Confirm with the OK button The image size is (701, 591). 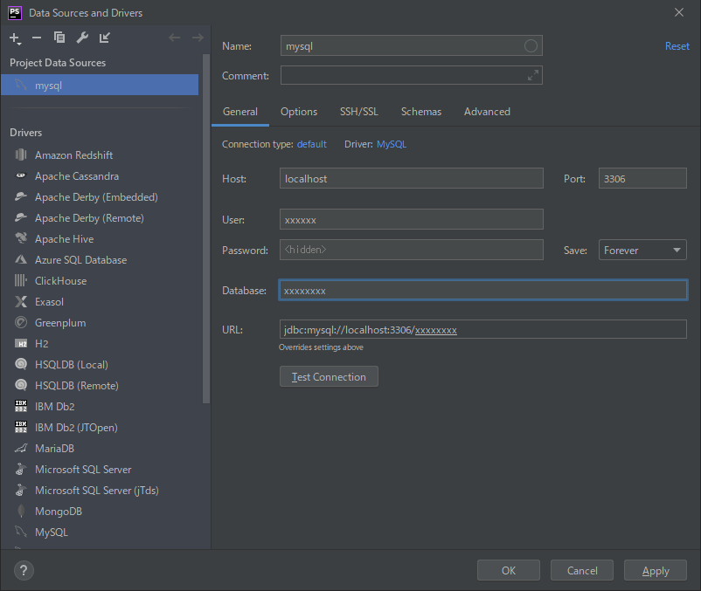tap(509, 570)
